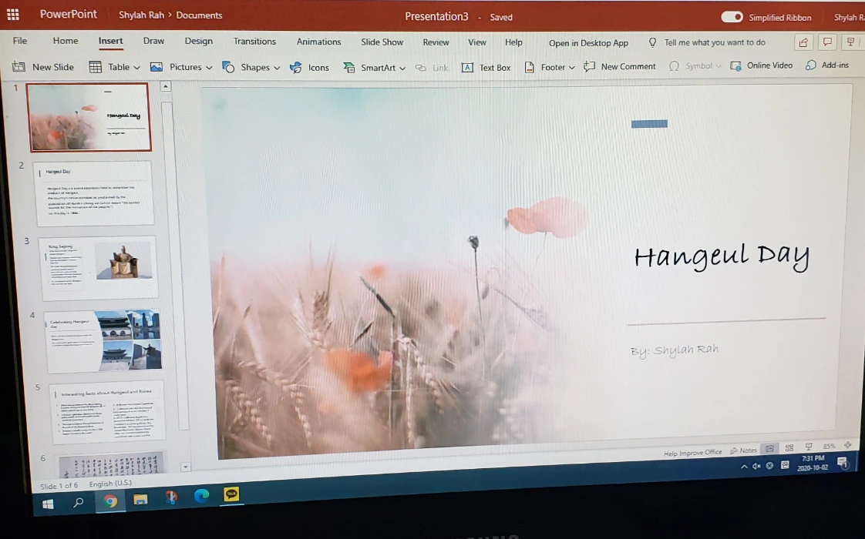The width and height of the screenshot is (865, 539).
Task: Click the Pictures icon
Action: click(x=157, y=67)
